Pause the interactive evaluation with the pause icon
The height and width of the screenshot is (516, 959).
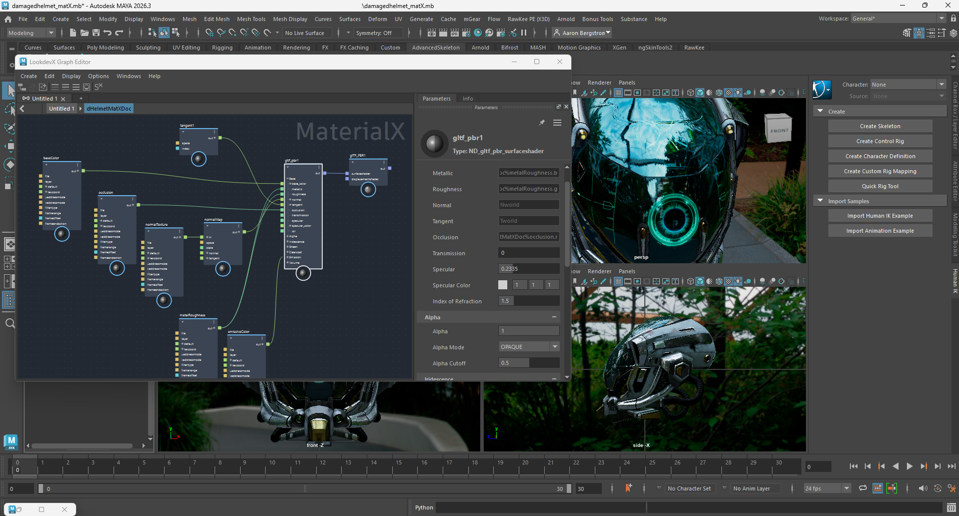[523, 33]
